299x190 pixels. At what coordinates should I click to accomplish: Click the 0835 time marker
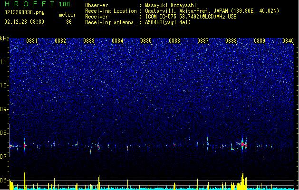(146, 41)
